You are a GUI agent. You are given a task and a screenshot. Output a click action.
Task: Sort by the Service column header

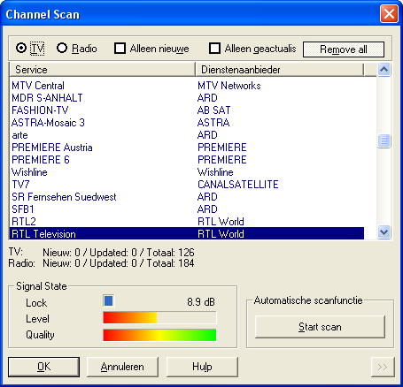tap(103, 70)
